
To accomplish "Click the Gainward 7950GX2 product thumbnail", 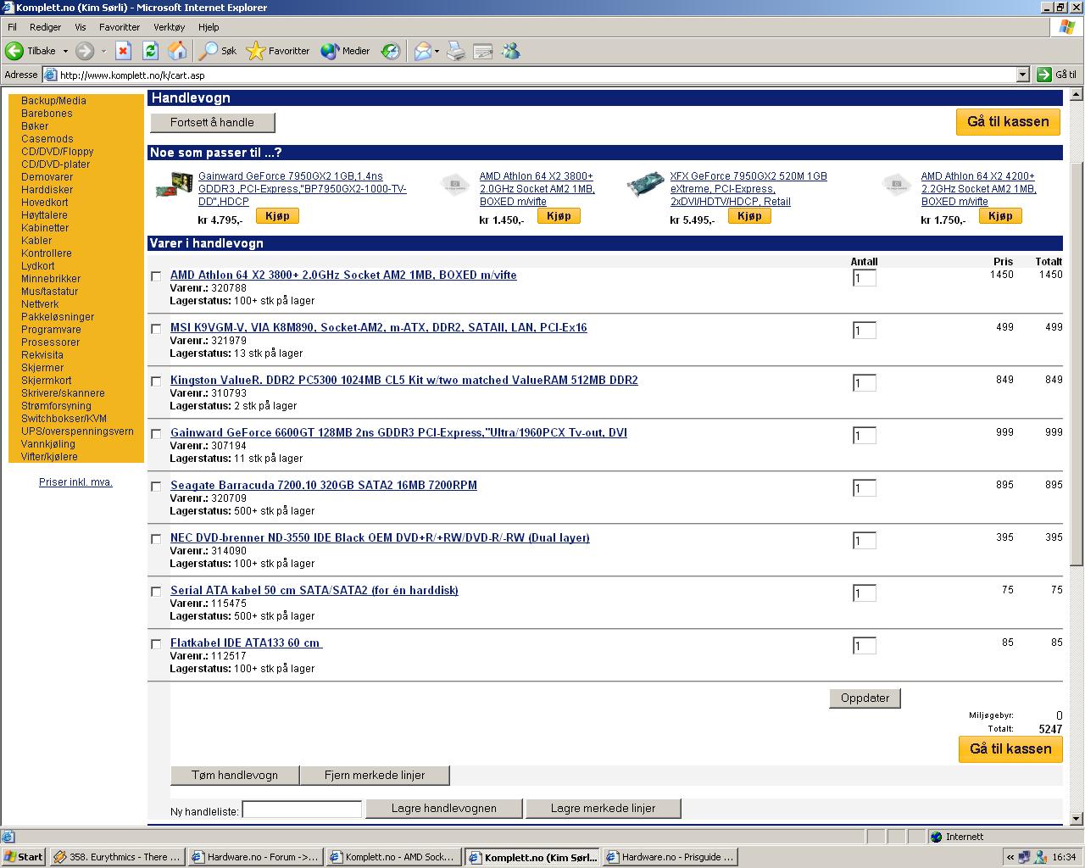I will pyautogui.click(x=174, y=186).
